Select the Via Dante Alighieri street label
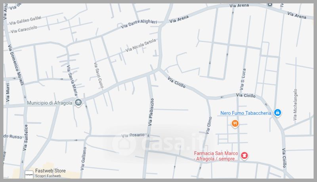Viewport: 317px width, 182px height. pos(139,24)
